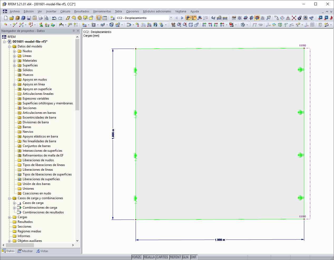The width and height of the screenshot is (334, 260).
Task: Toggle the FORZC button in the status bar
Action: point(137,257)
